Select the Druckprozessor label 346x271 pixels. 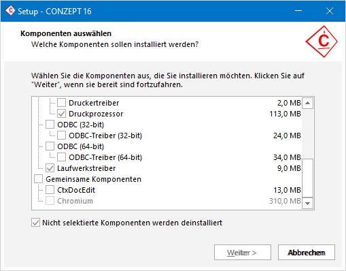point(96,114)
